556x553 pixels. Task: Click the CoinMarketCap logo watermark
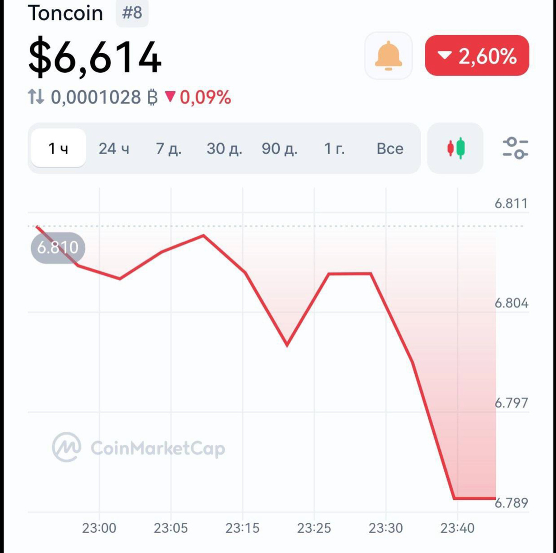pos(139,447)
